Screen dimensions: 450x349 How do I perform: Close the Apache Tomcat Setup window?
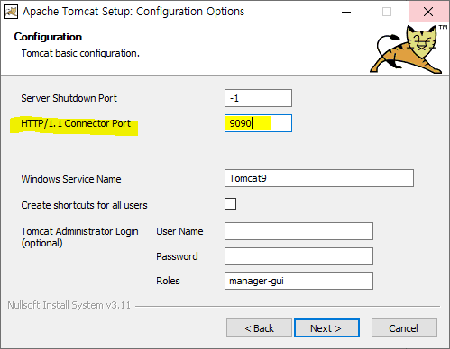(428, 12)
